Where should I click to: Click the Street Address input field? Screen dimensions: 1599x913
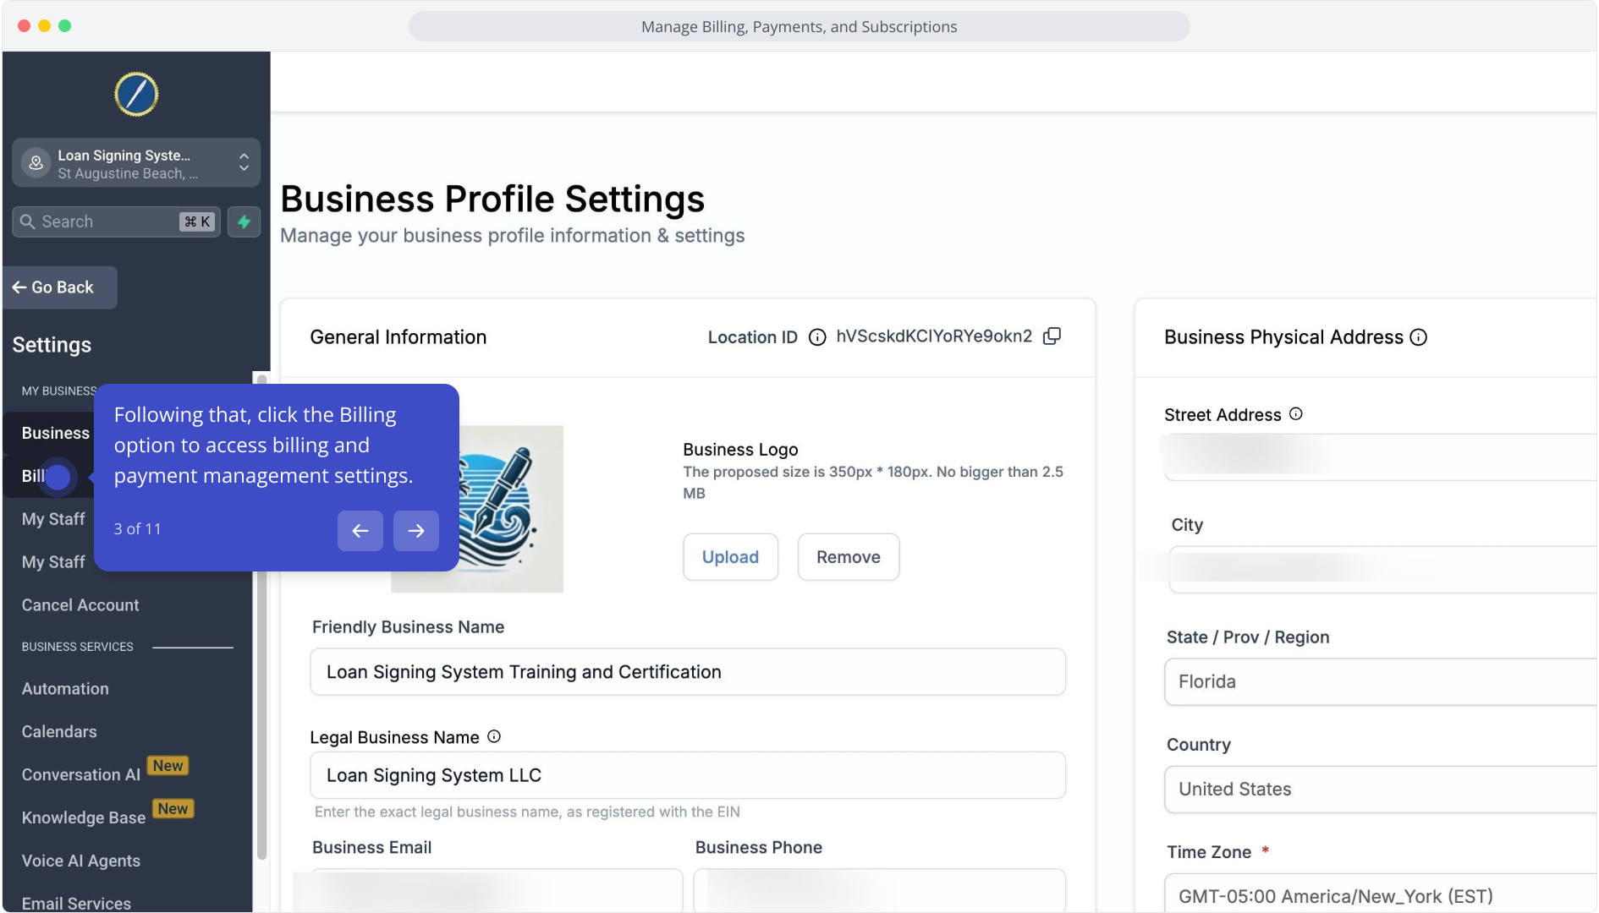1381,457
